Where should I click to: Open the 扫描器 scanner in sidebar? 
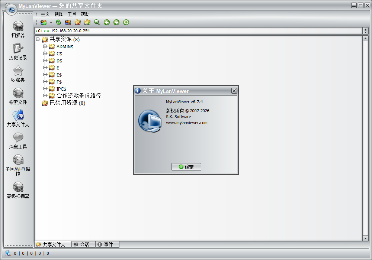point(18,30)
